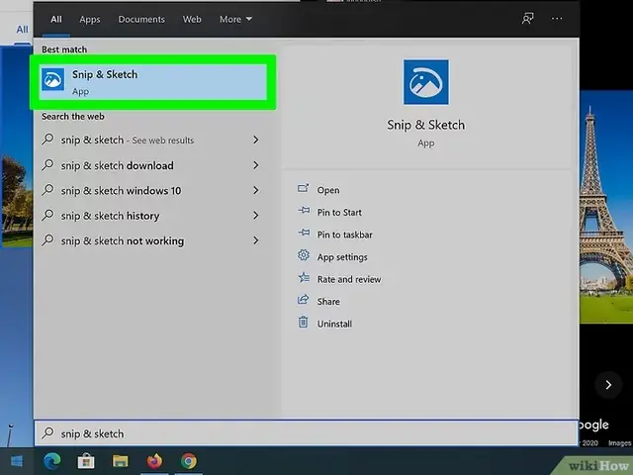633x475 pixels.
Task: Click the large Snip & Sketch app icon in preview pane
Action: click(x=426, y=82)
